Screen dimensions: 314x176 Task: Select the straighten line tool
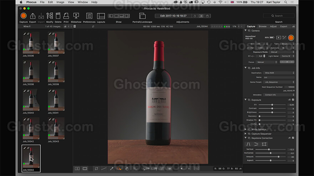tap(104, 169)
